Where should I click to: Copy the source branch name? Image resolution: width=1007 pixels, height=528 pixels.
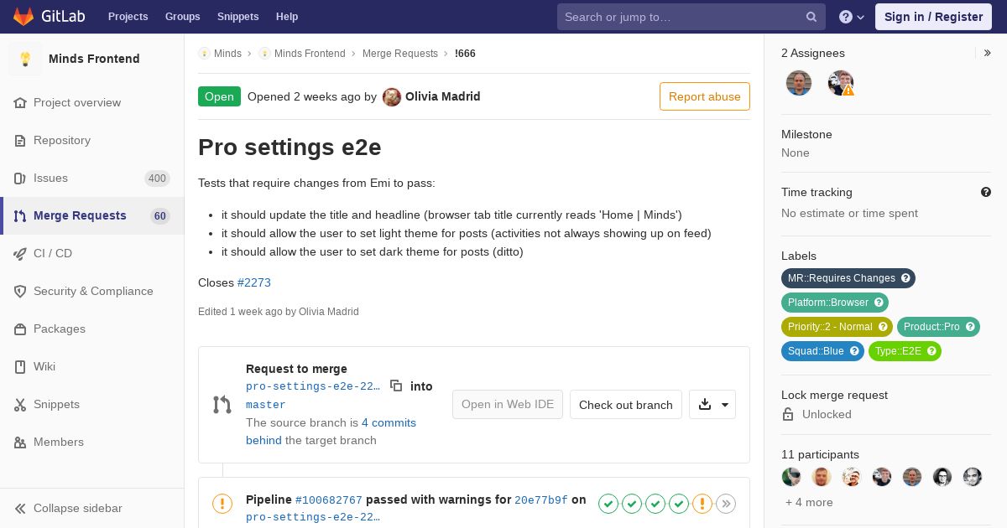pyautogui.click(x=396, y=386)
